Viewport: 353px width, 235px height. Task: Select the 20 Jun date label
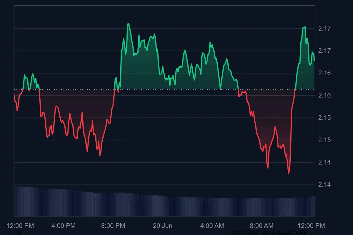tap(162, 226)
